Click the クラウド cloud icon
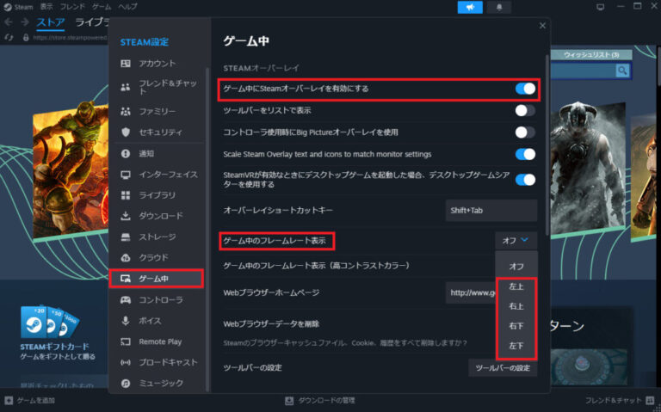 pos(126,257)
